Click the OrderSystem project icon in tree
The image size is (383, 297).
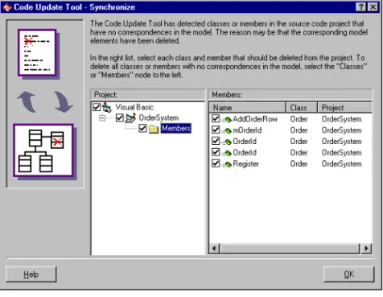[x=130, y=118]
